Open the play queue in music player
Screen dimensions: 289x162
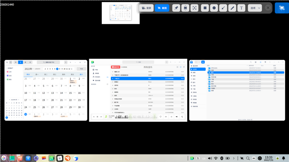tap(182, 117)
